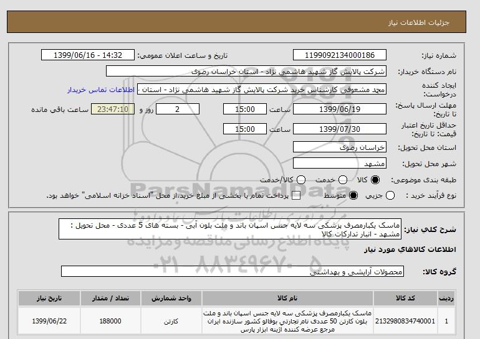Image resolution: width=480 pixels, height=339 pixels.
Task: Click the need number field 1199092134000186
Action: [x=340, y=55]
